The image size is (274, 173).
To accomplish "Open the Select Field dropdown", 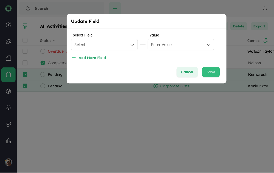I will pos(104,45).
